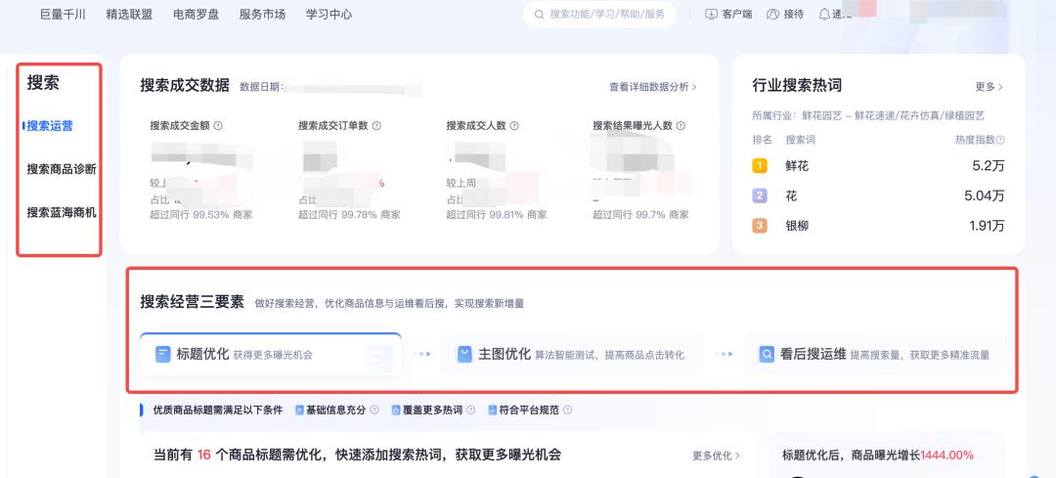Image resolution: width=1056 pixels, height=478 pixels.
Task: Open the notification bell icon
Action: tap(824, 14)
